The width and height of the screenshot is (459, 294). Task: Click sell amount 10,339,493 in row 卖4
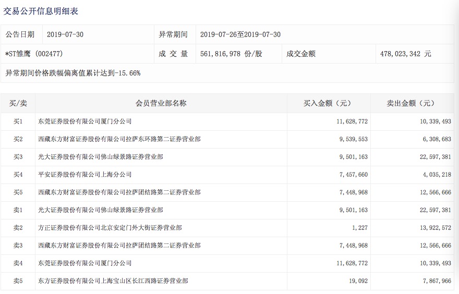point(436,263)
